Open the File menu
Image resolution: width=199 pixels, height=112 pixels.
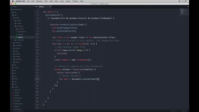coord(28,1)
